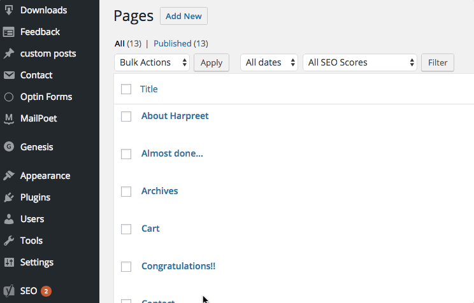Image resolution: width=474 pixels, height=303 pixels.
Task: Sort pages by Title column header
Action: click(148, 89)
